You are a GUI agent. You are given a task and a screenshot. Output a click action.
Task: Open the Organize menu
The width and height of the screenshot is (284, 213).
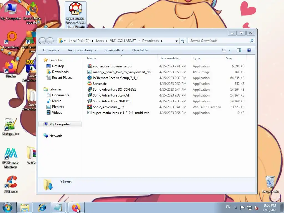pos(51,50)
